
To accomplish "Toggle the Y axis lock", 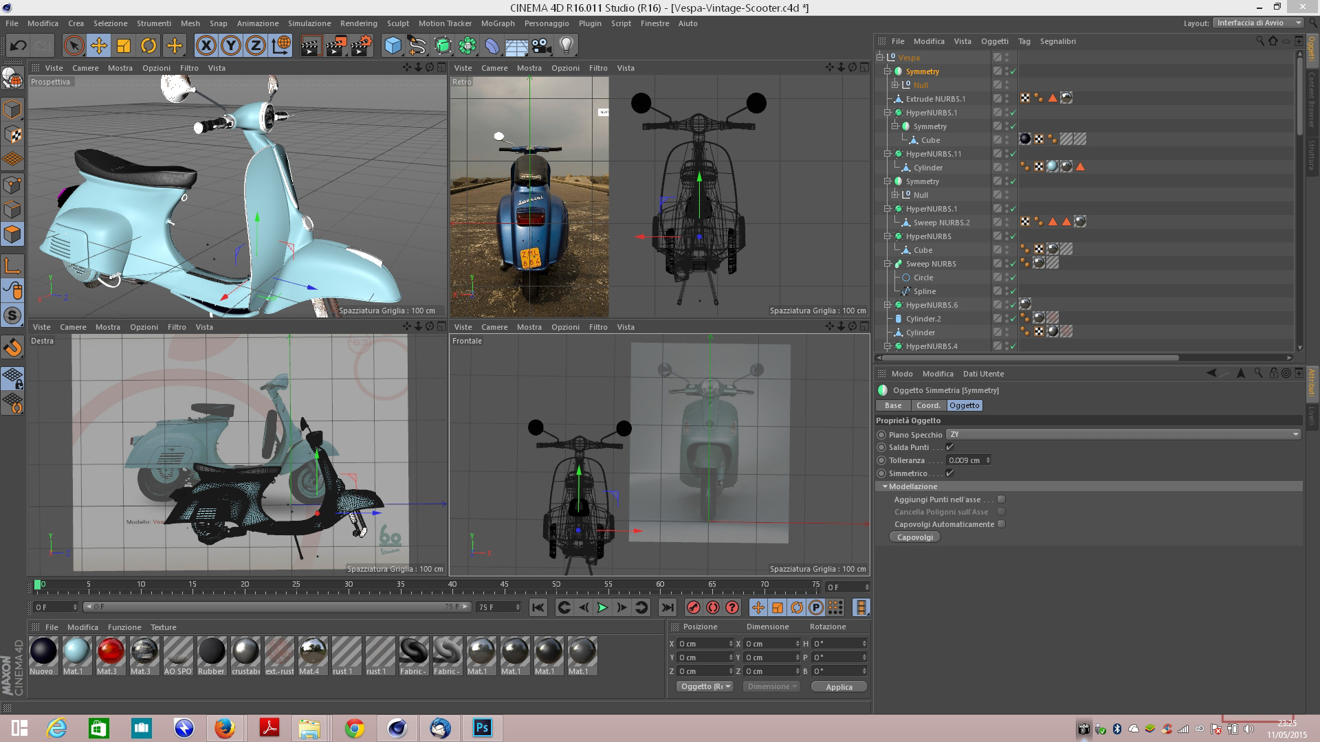I will point(231,46).
